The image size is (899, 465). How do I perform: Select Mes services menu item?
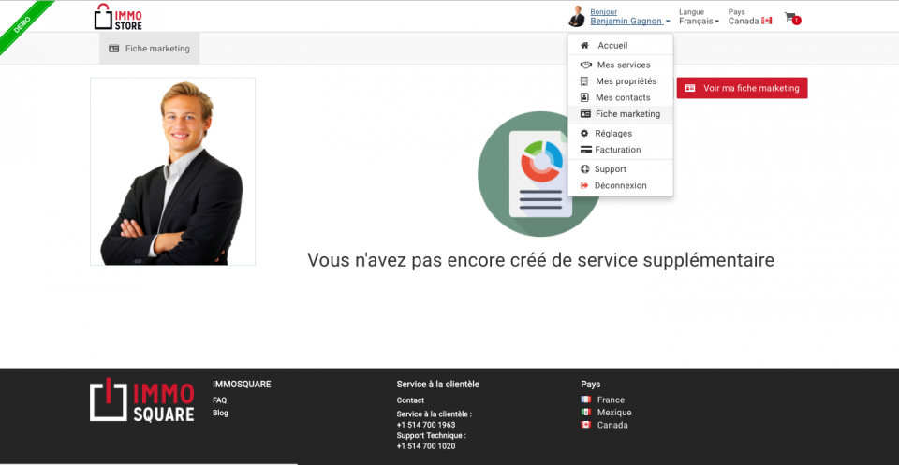click(x=620, y=65)
